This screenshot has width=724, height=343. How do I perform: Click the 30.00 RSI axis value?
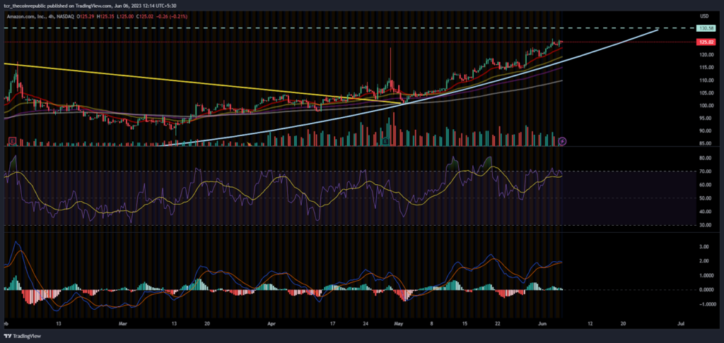pyautogui.click(x=707, y=225)
